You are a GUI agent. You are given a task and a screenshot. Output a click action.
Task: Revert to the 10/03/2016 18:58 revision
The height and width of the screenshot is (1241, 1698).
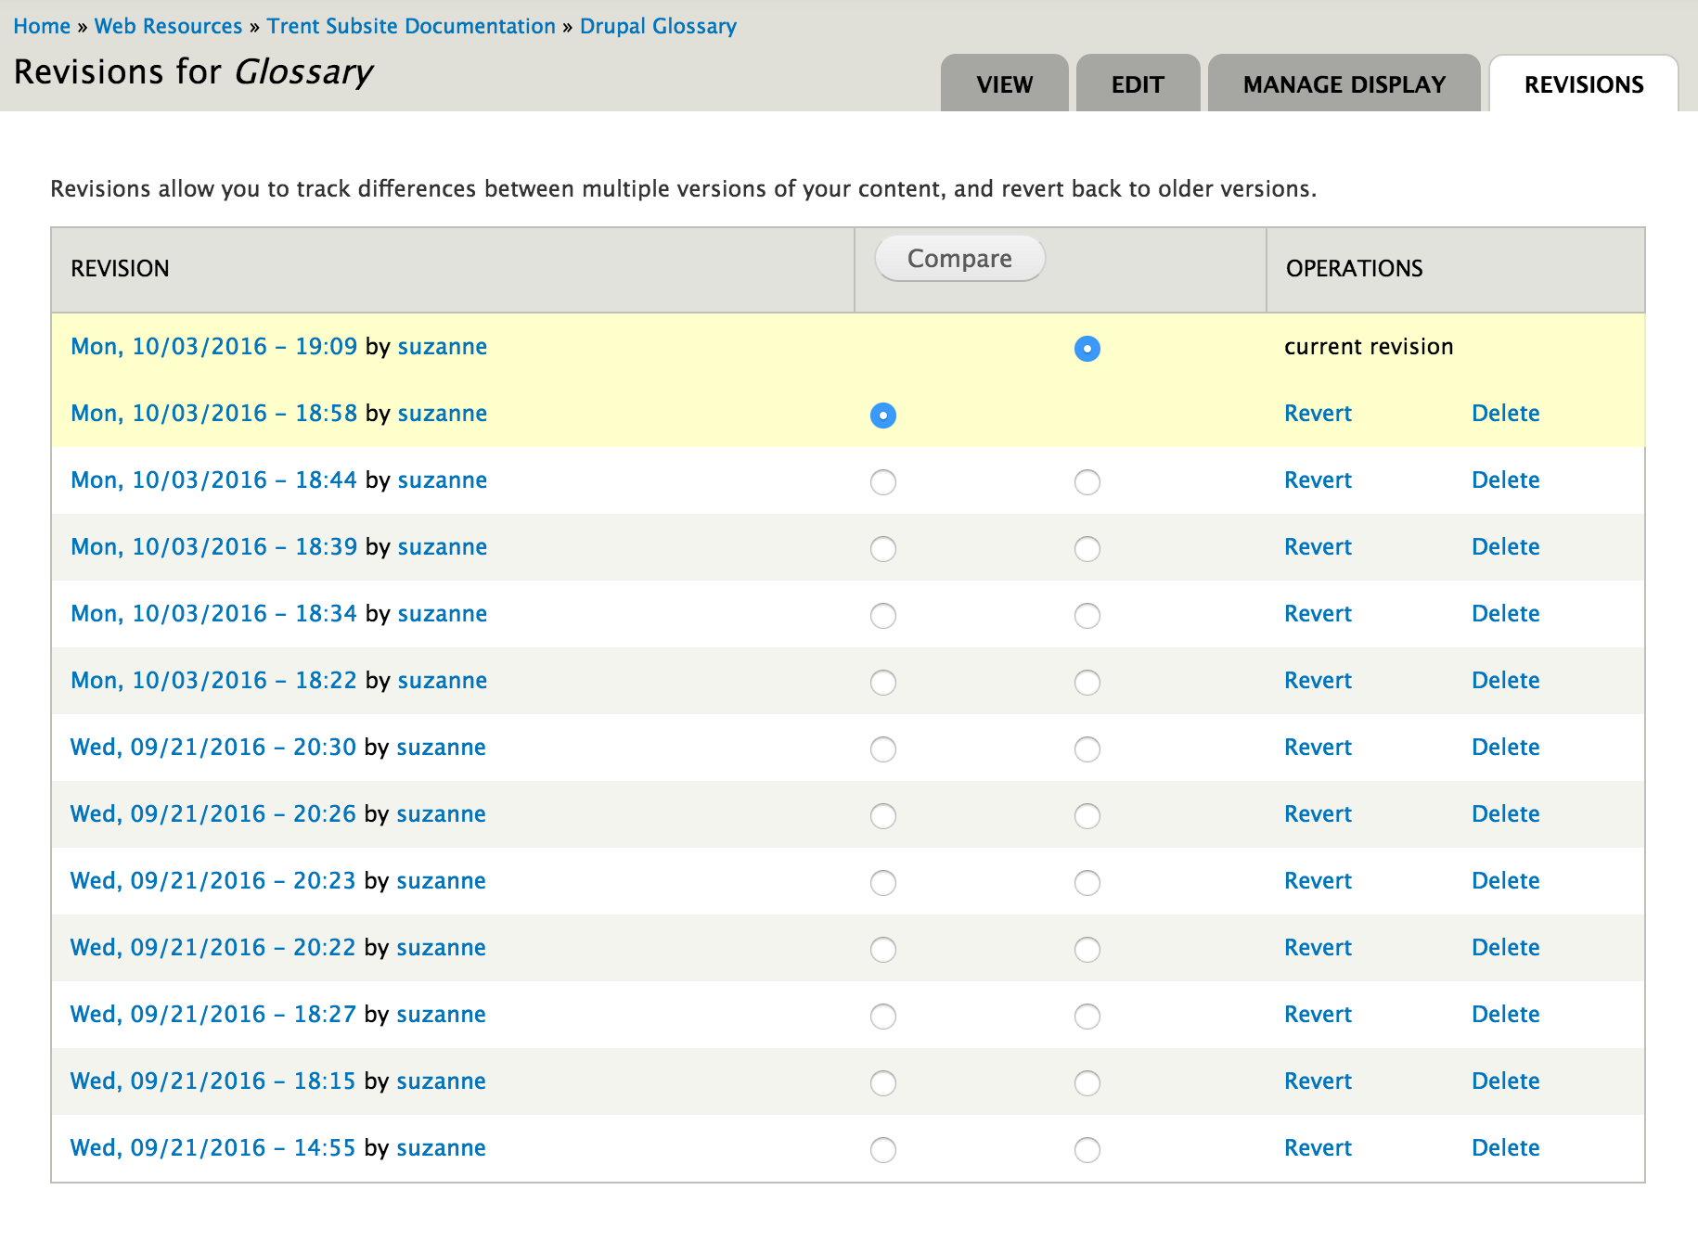click(x=1318, y=414)
